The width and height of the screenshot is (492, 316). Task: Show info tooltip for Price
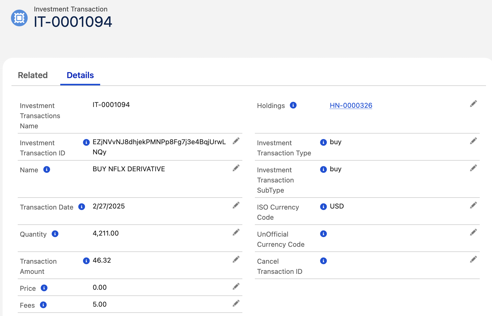tap(44, 288)
